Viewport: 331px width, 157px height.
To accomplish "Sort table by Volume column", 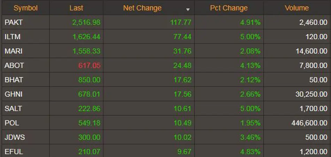I will (297, 8).
